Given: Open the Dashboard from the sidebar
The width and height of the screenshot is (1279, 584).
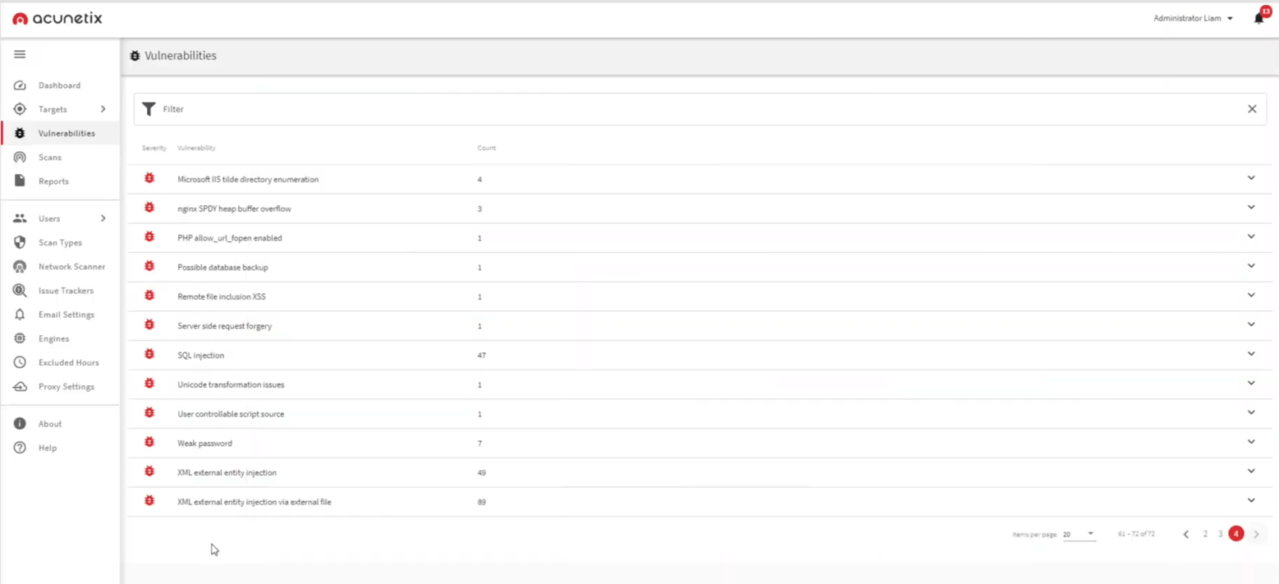Looking at the screenshot, I should (x=58, y=85).
